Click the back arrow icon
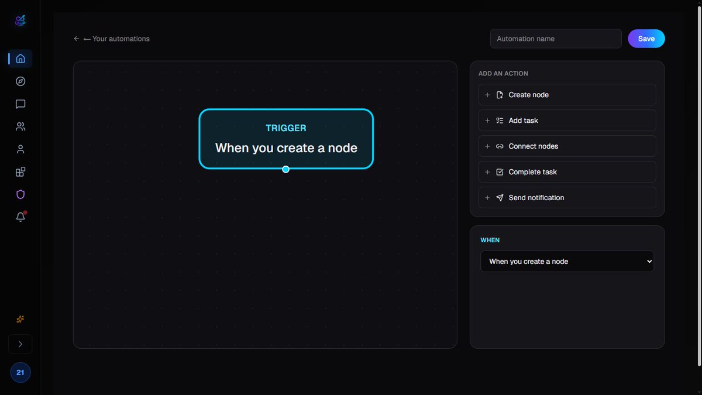 click(77, 39)
